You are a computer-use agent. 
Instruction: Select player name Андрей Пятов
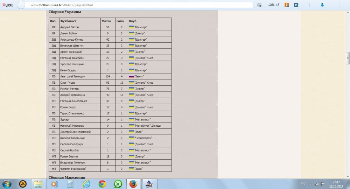[x=69, y=27]
